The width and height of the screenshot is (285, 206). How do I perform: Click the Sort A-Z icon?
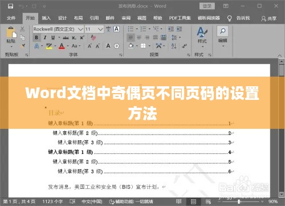pos(174,46)
